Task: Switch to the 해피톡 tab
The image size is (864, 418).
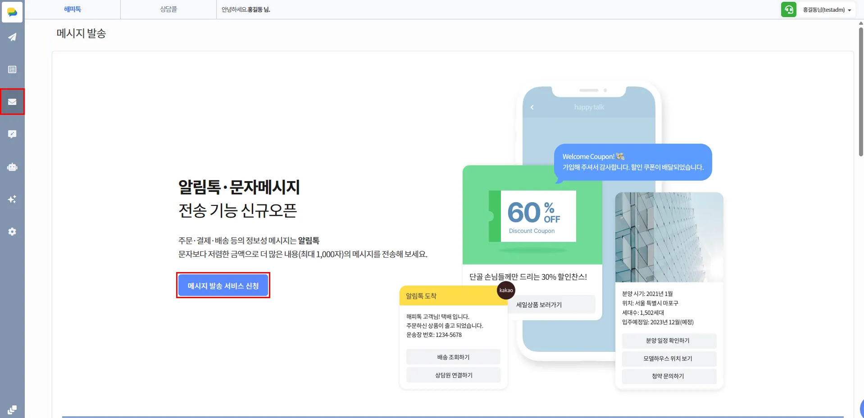Action: (73, 9)
